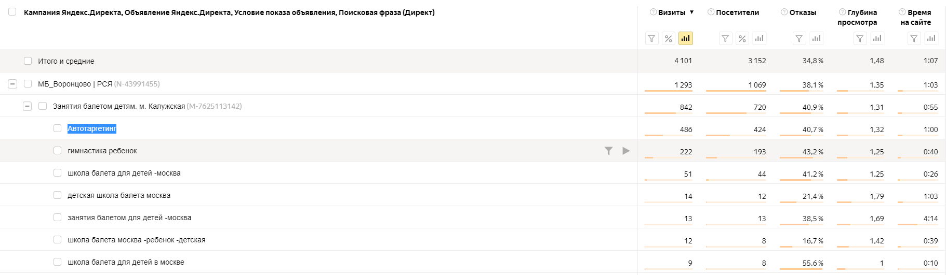This screenshot has height=275, width=946.
Task: Click the play arrow in гимнастика ребенок row
Action: (x=626, y=151)
